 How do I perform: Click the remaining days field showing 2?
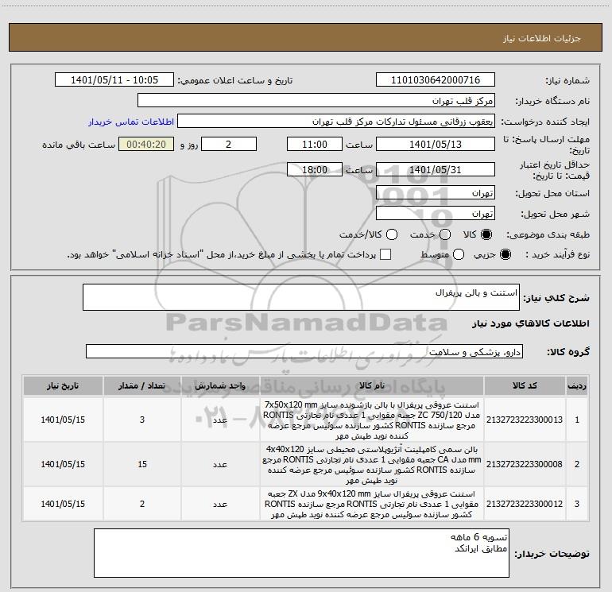[x=229, y=145]
